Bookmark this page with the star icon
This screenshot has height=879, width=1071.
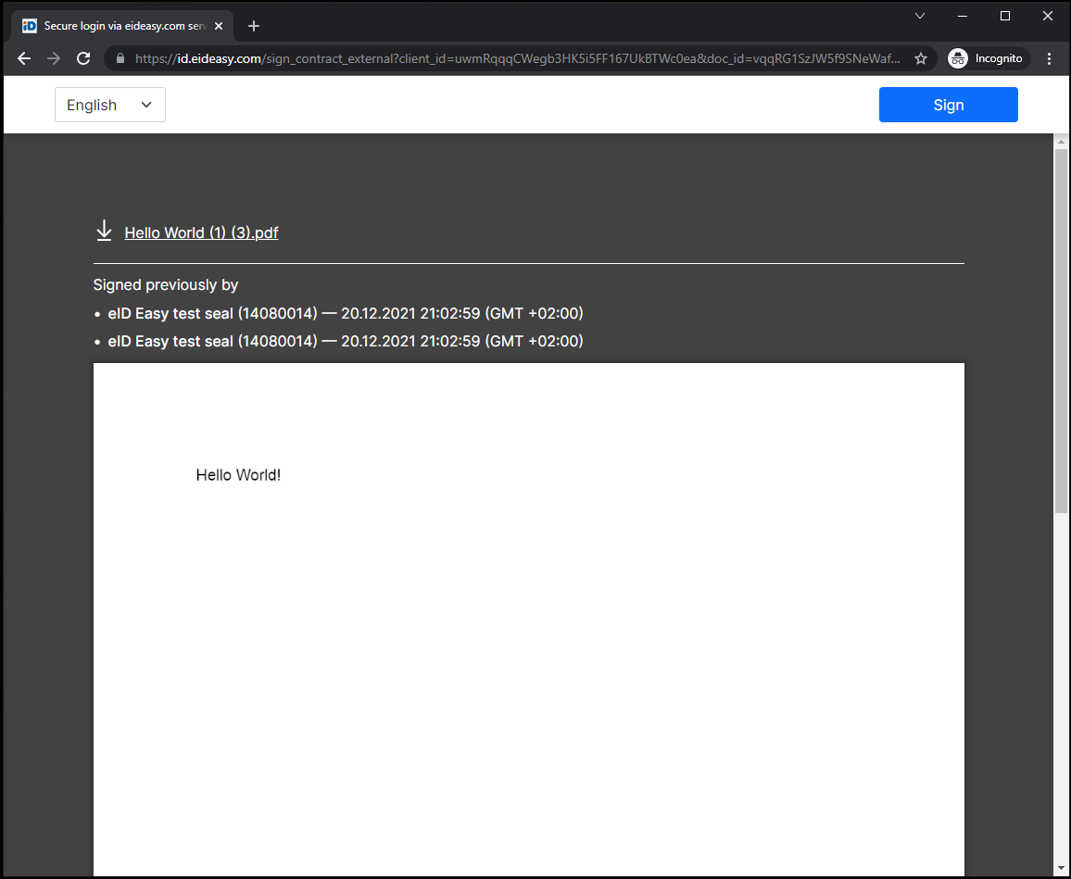tap(921, 57)
